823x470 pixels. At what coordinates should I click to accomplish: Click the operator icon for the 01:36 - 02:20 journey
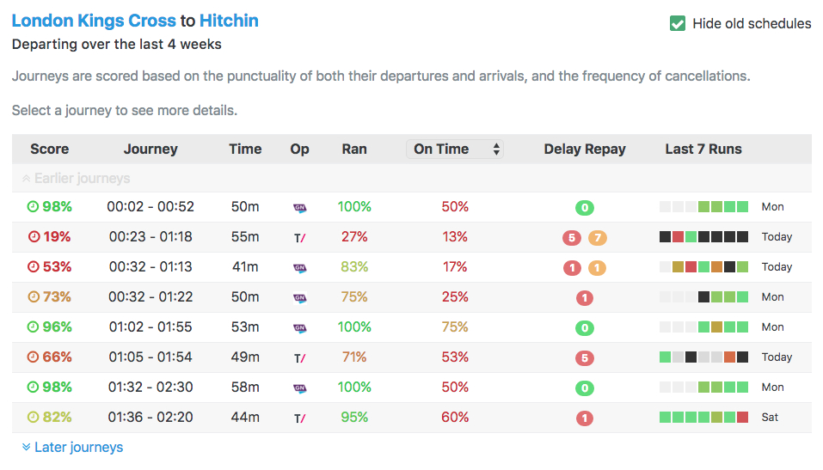pyautogui.click(x=299, y=418)
